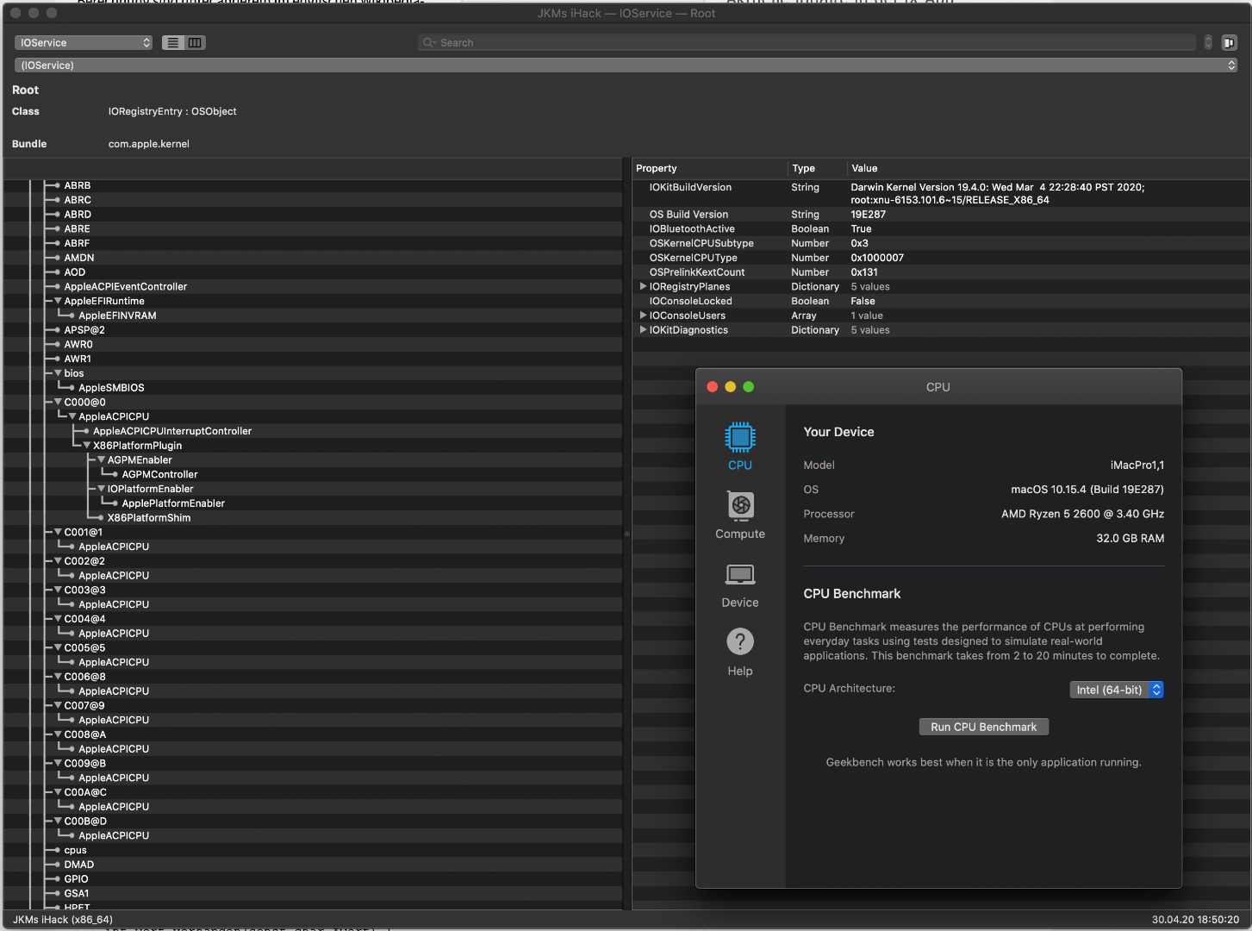This screenshot has height=931, width=1252.
Task: Collapse the X86PlatformPlugin node
Action: 87,446
